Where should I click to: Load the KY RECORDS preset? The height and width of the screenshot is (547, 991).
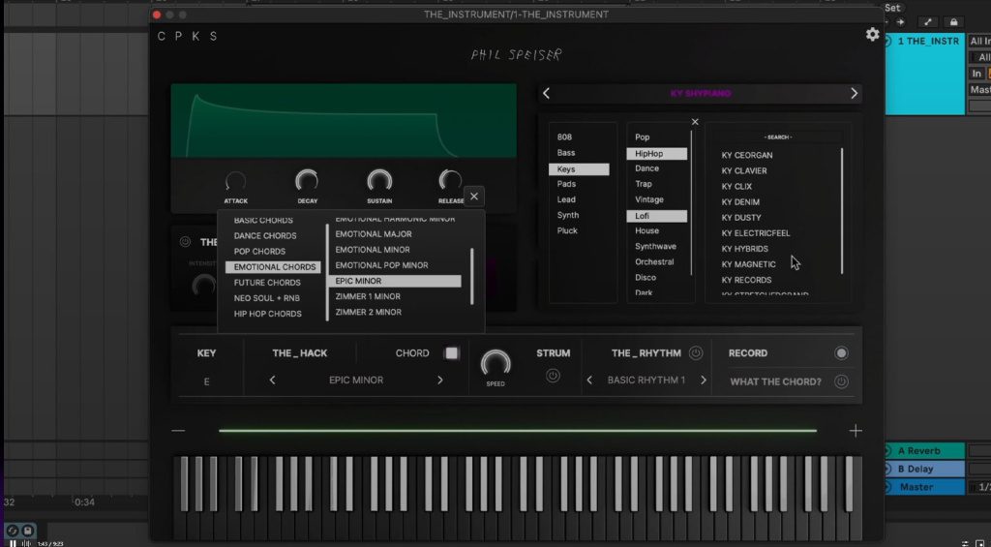pos(746,280)
